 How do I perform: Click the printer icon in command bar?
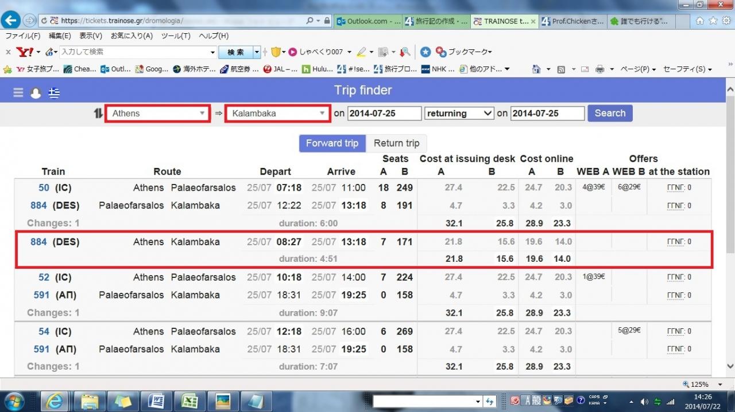click(x=599, y=69)
